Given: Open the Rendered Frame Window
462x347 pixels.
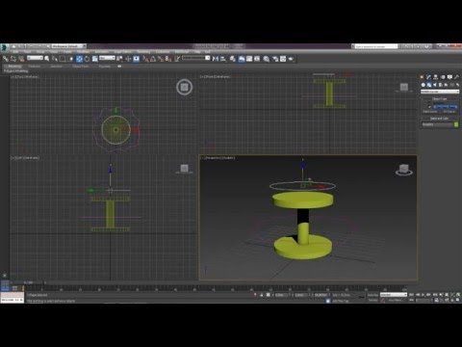Looking at the screenshot, I should (283, 59).
